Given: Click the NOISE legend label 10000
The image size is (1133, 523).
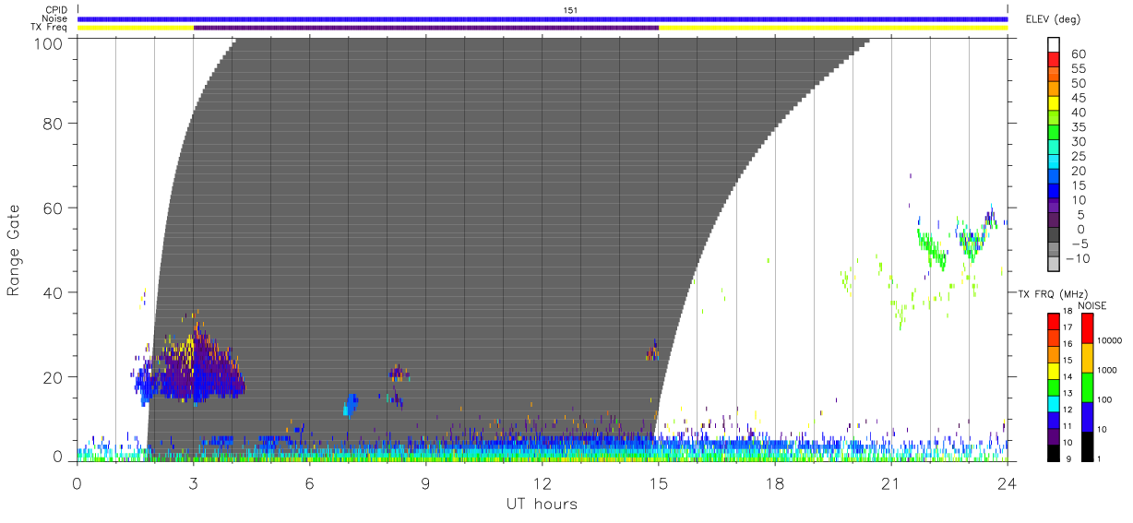Looking at the screenshot, I should [1110, 340].
